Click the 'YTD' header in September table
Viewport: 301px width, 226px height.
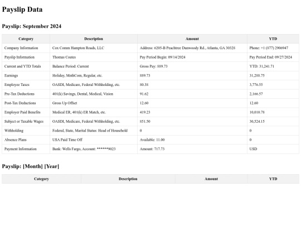[x=273, y=39]
